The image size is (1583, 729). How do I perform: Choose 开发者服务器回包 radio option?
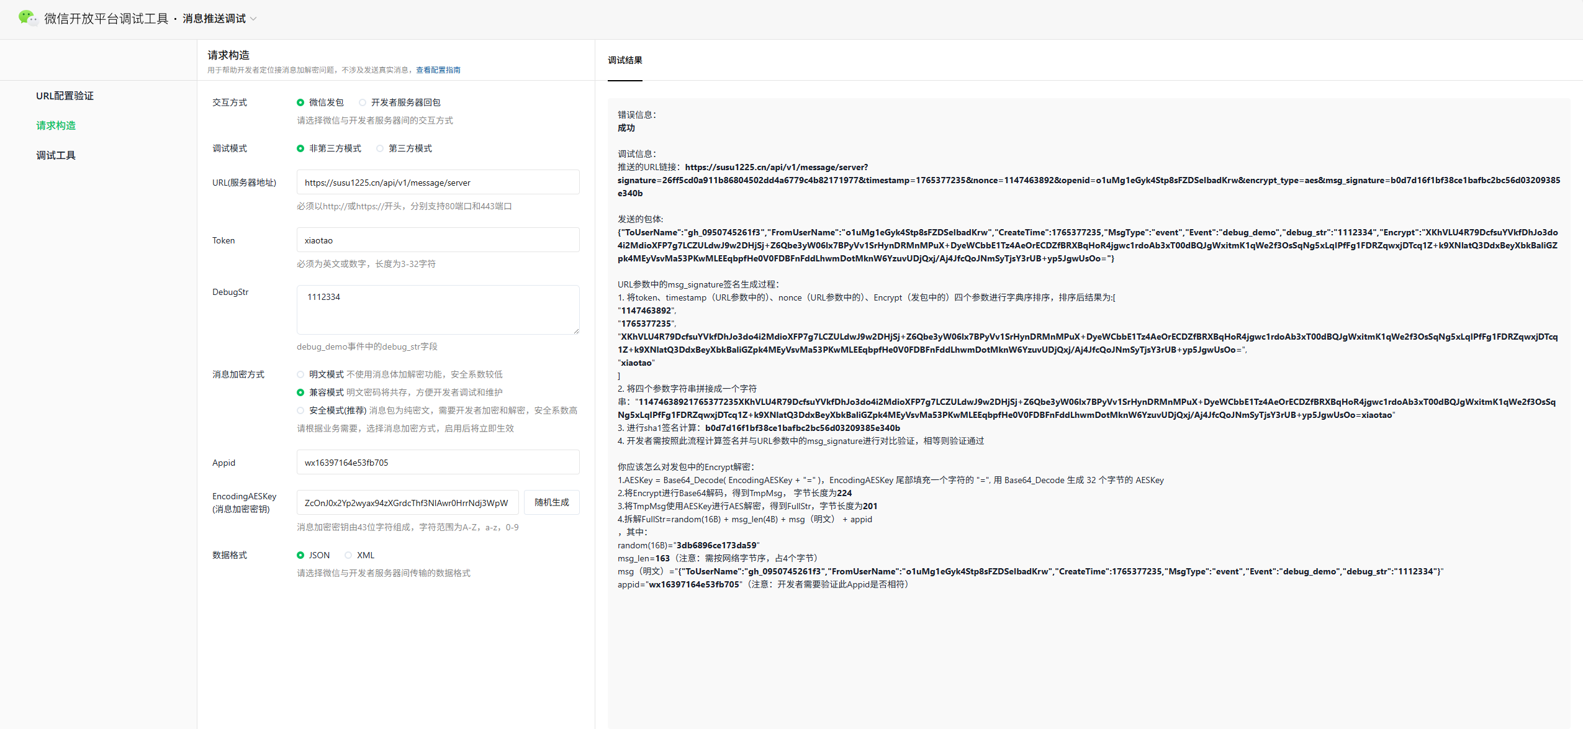point(363,102)
